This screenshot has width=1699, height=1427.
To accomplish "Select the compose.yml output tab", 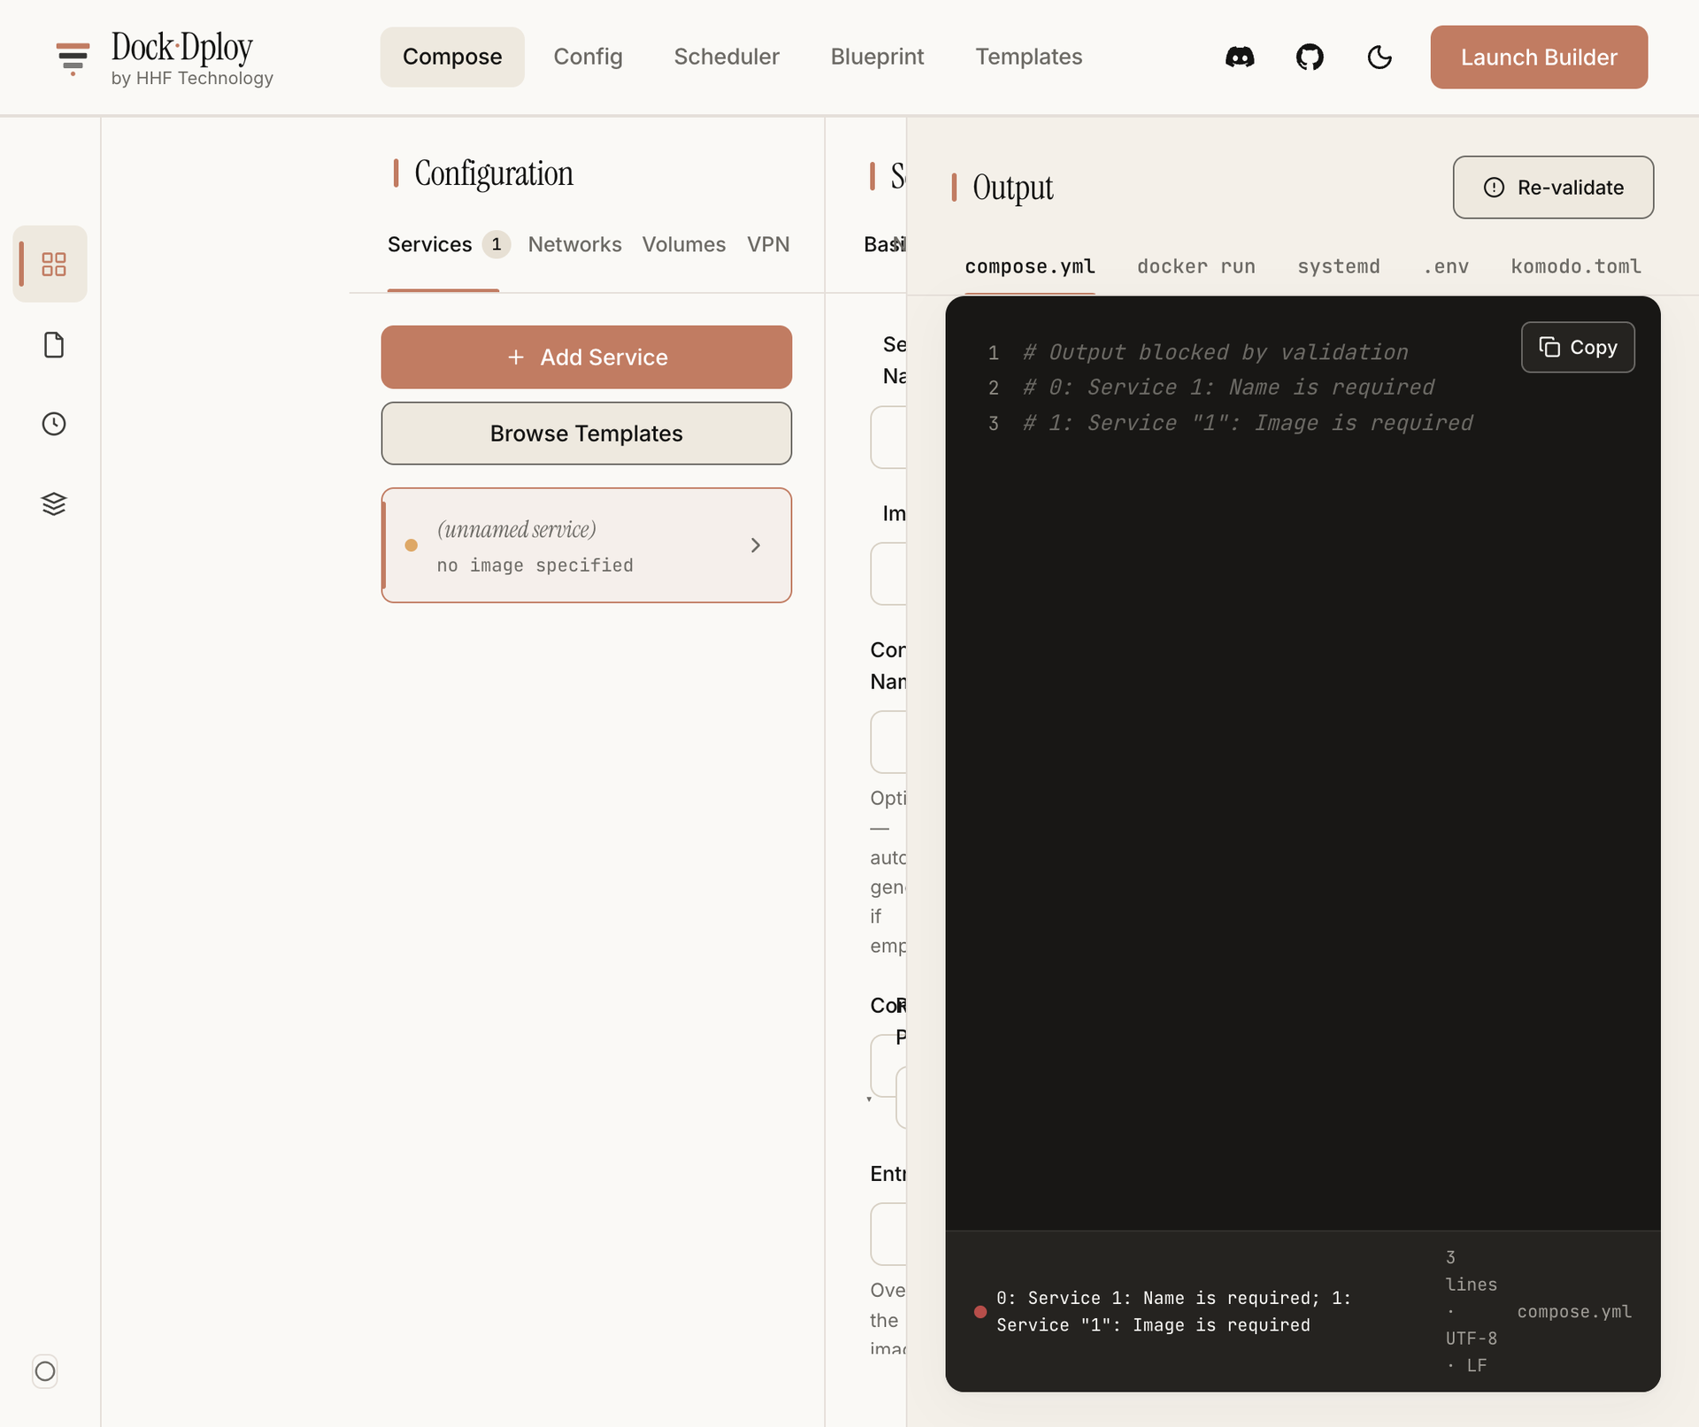I will pos(1030,266).
